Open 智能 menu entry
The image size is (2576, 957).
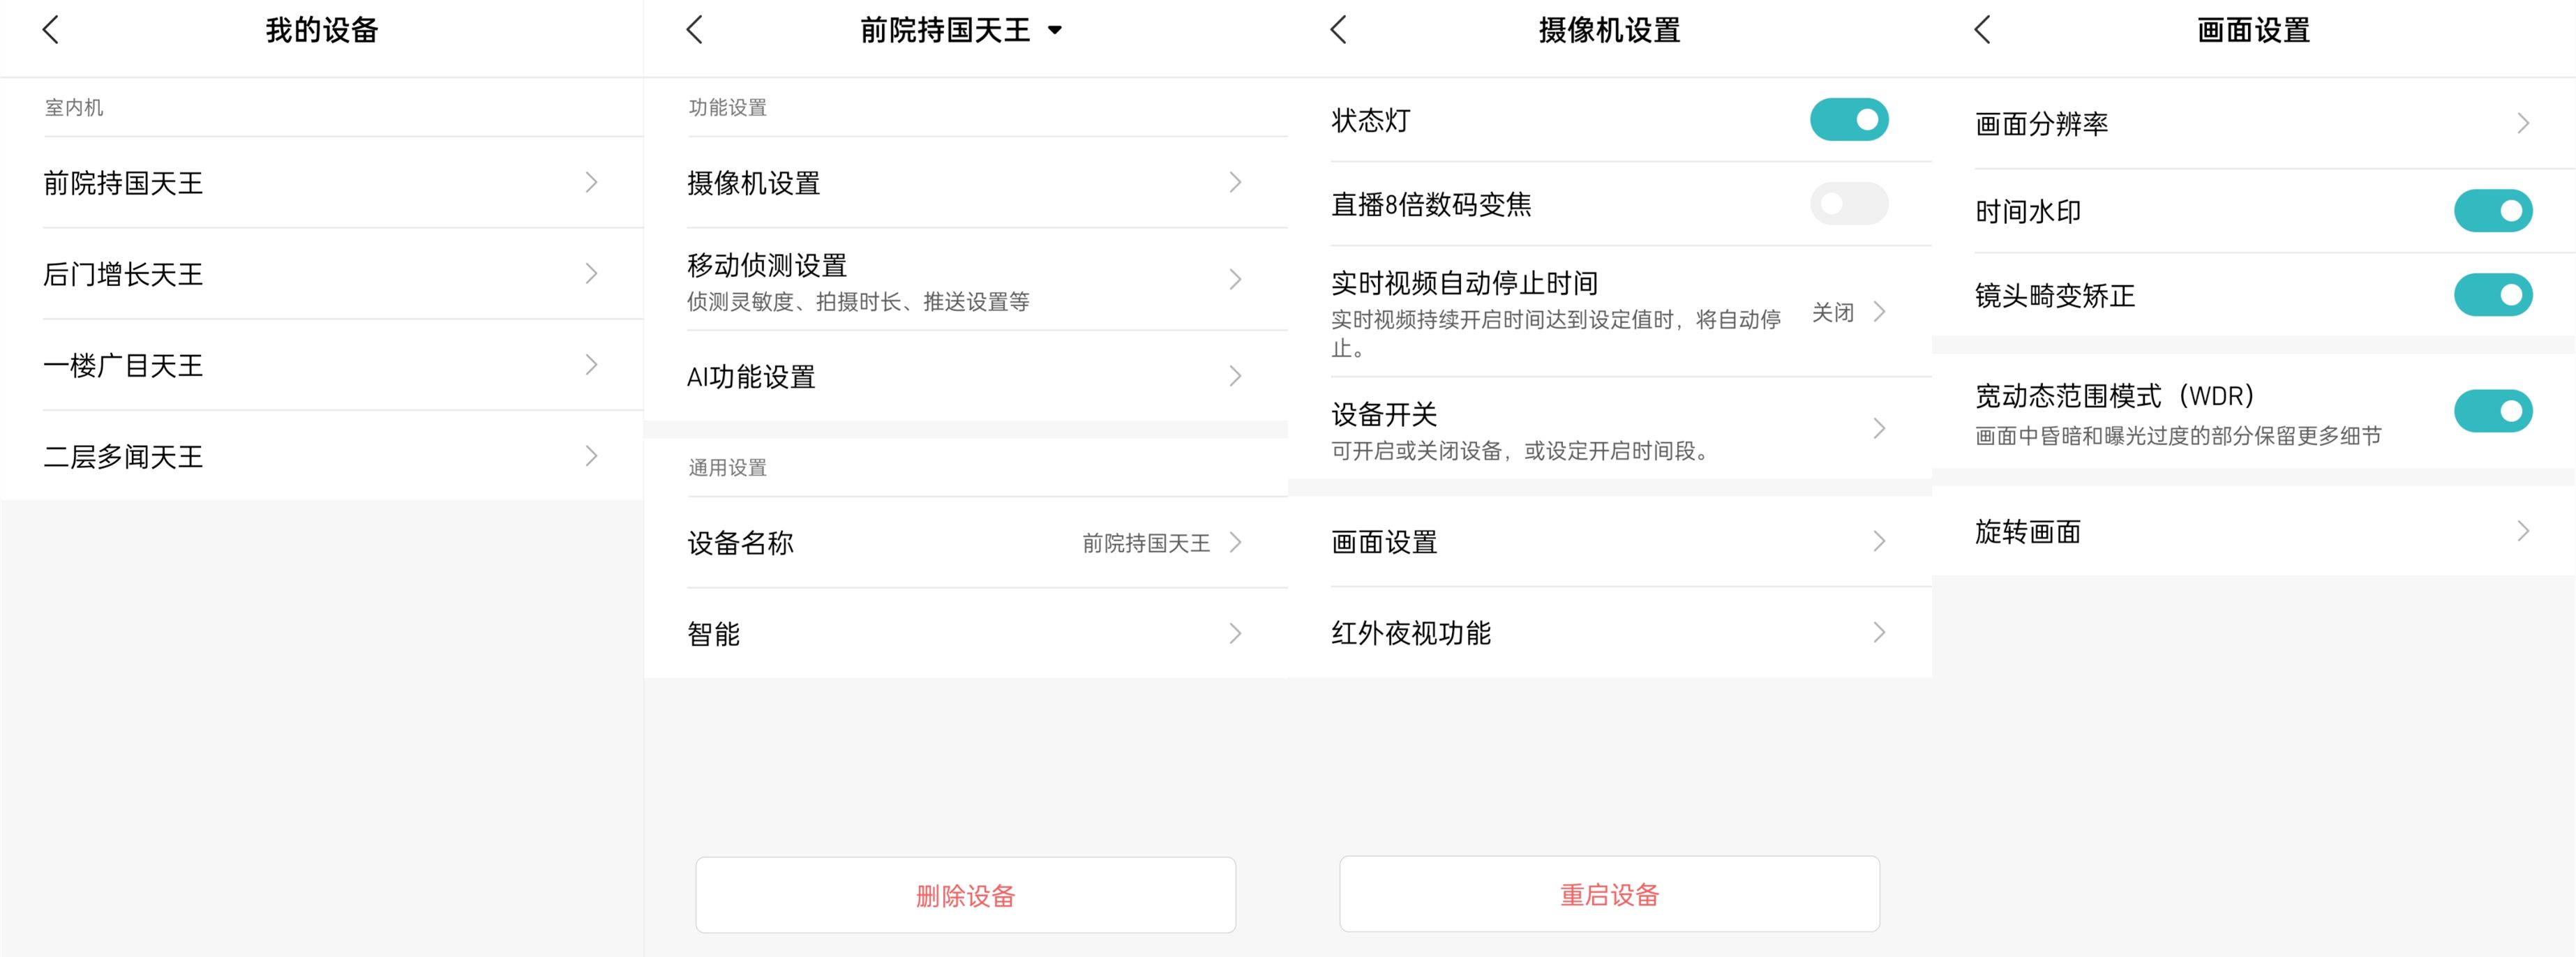pyautogui.click(x=966, y=634)
